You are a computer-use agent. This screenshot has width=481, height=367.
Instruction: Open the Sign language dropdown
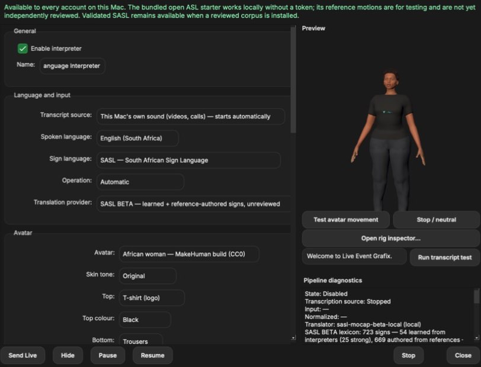point(188,160)
